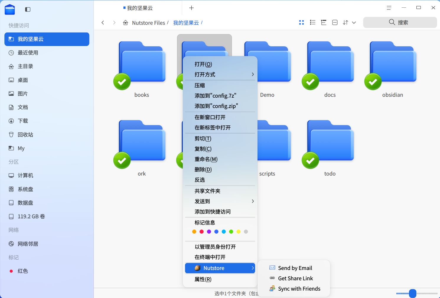This screenshot has width=440, height=298.
Task: Expand the Nutstore submenu entry
Action: [x=220, y=268]
